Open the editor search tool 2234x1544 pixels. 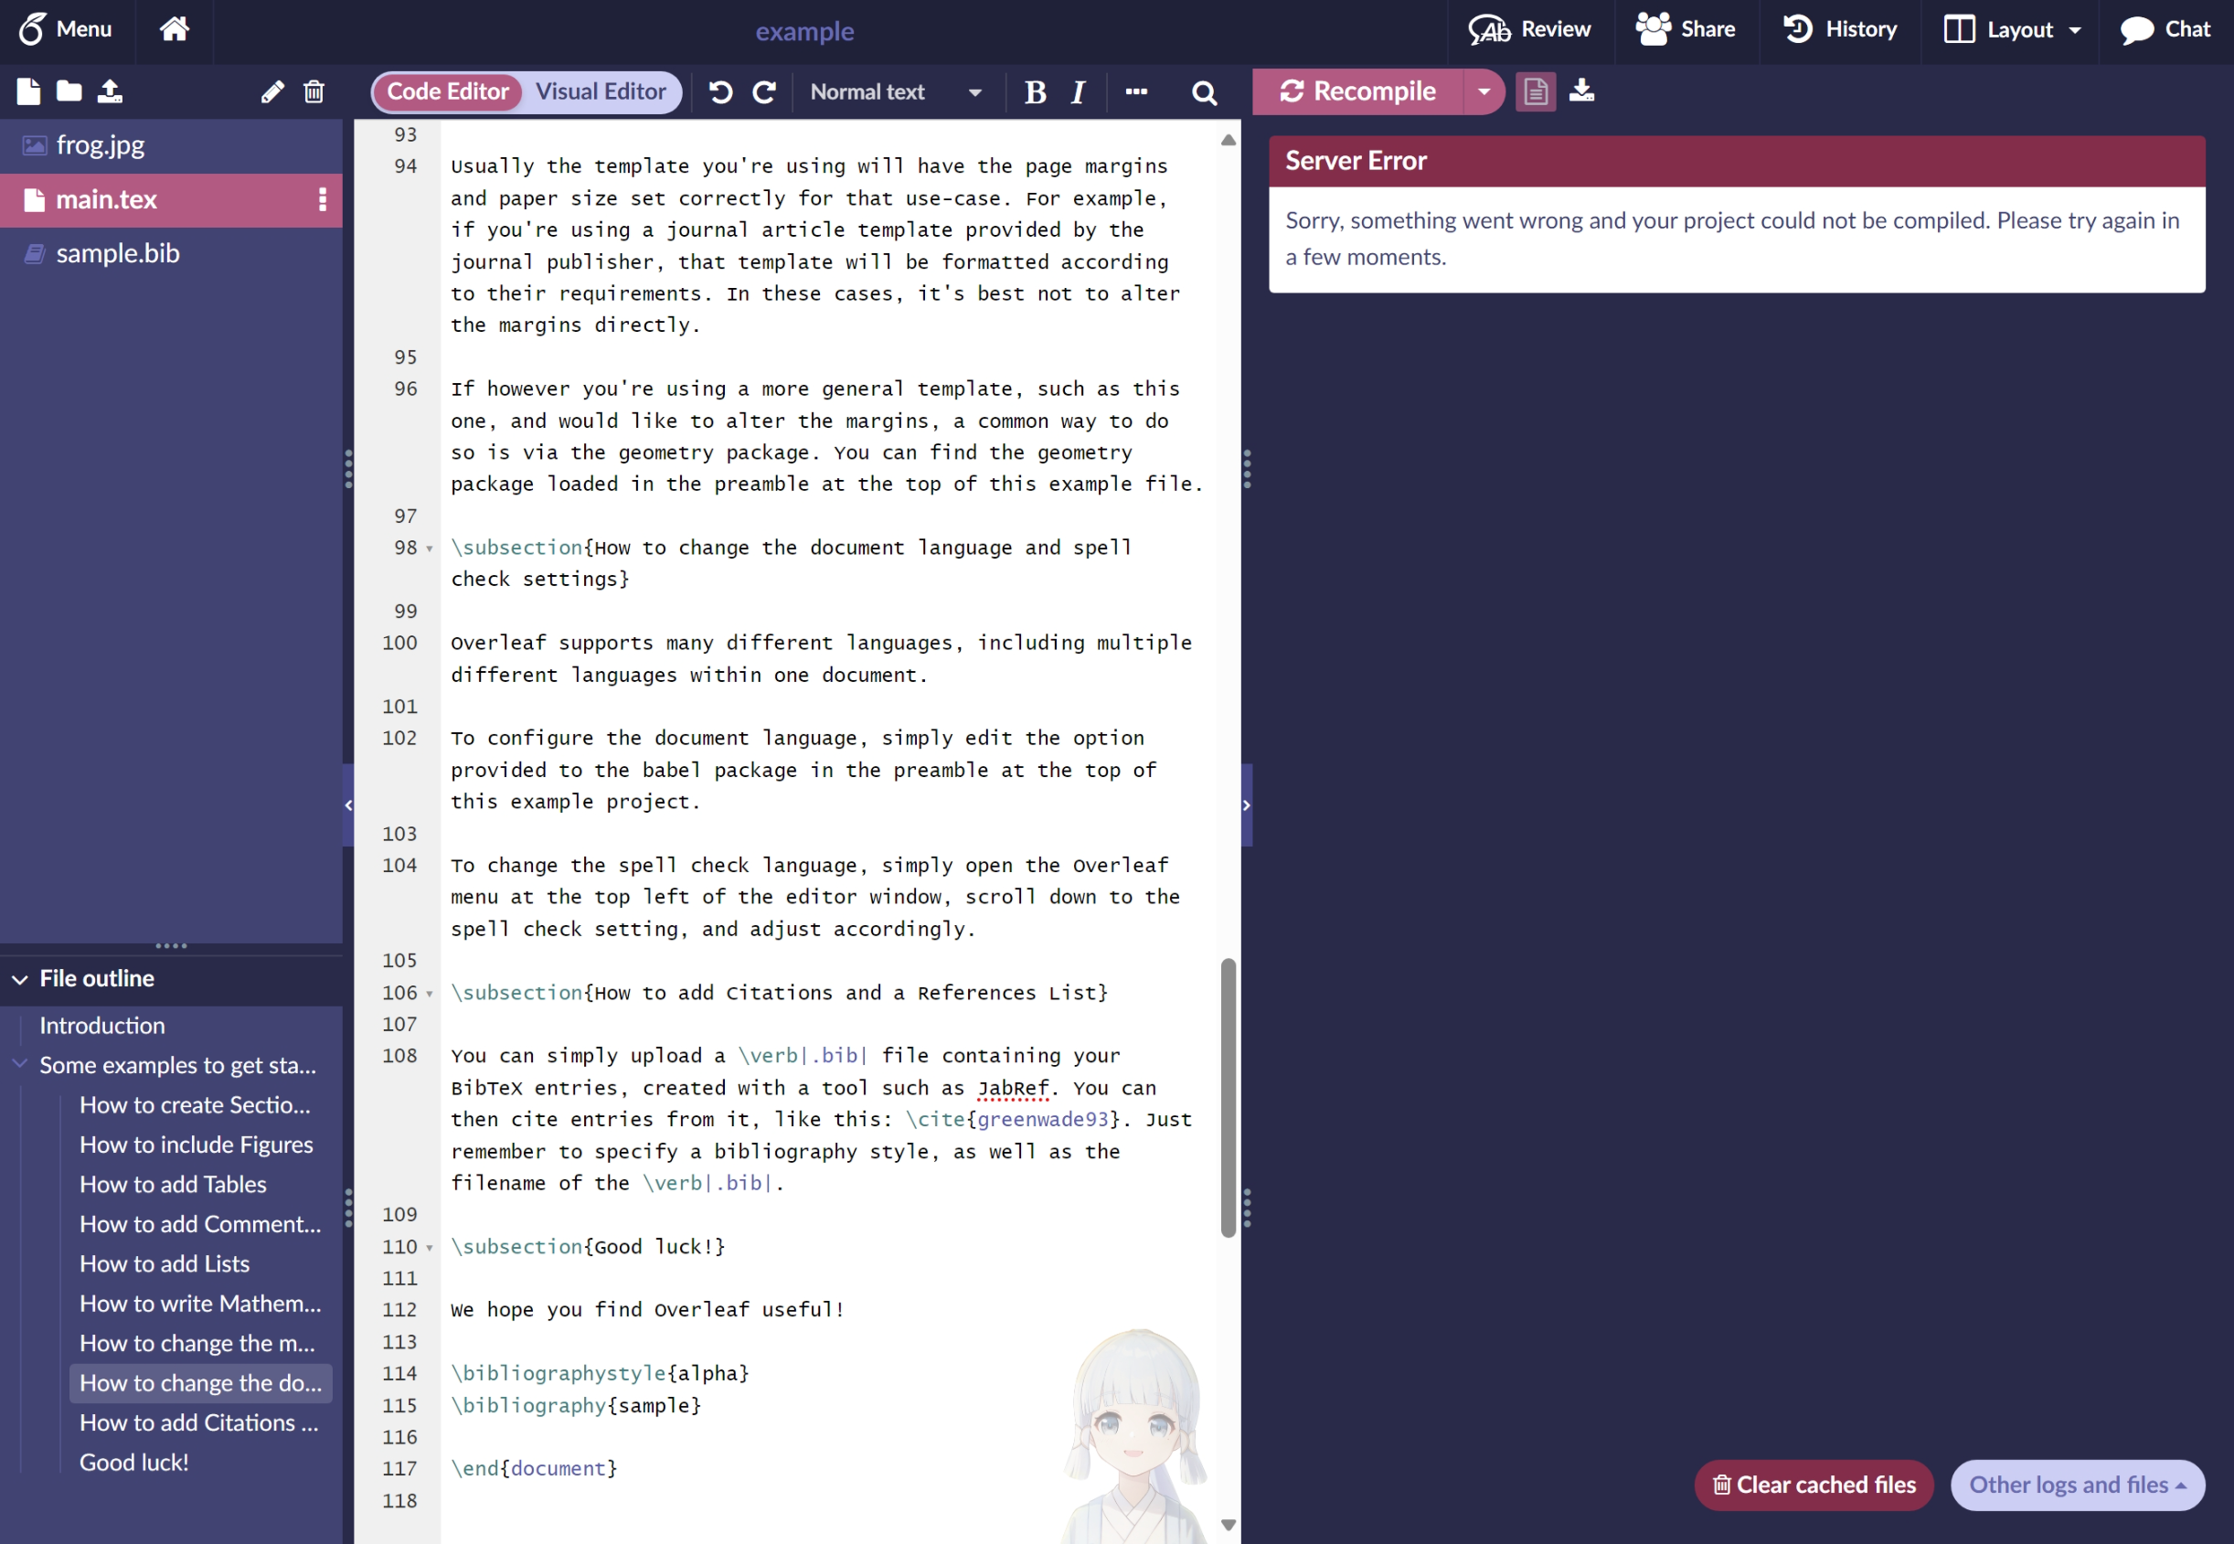1204,93
